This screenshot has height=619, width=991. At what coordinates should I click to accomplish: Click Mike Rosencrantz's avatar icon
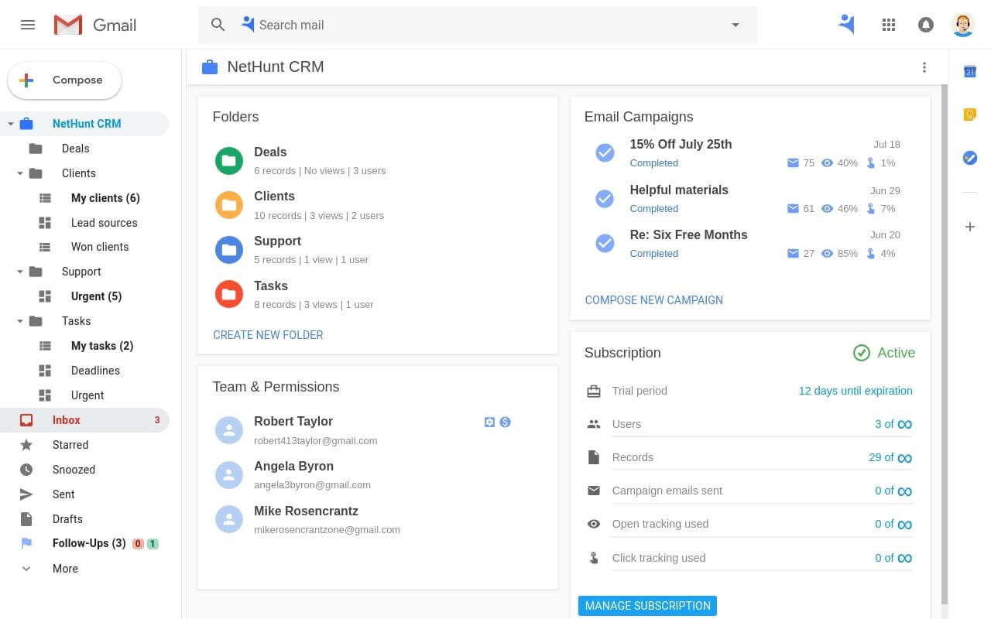tap(229, 519)
